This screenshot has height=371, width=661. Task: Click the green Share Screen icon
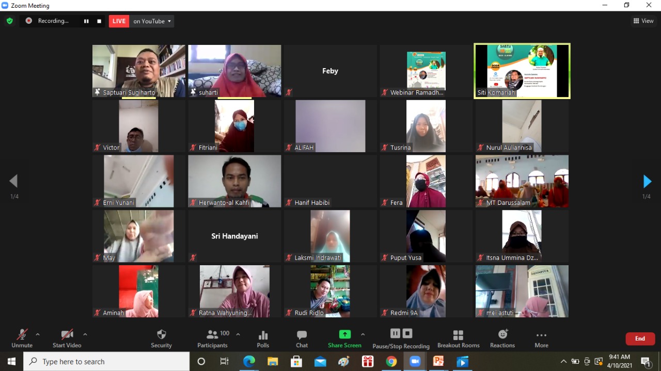344,334
